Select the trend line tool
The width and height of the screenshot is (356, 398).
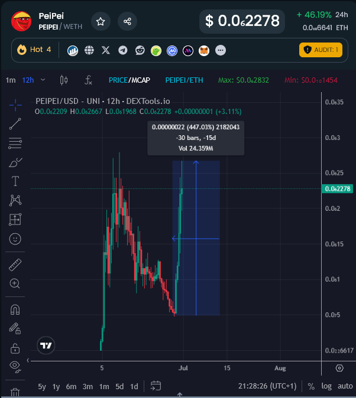pyautogui.click(x=15, y=124)
